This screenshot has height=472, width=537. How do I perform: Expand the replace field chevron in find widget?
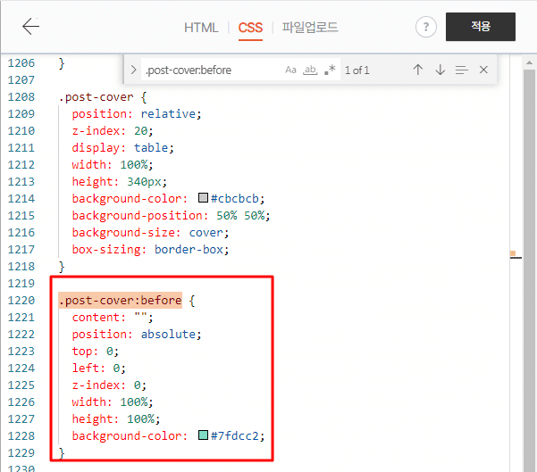pos(133,70)
